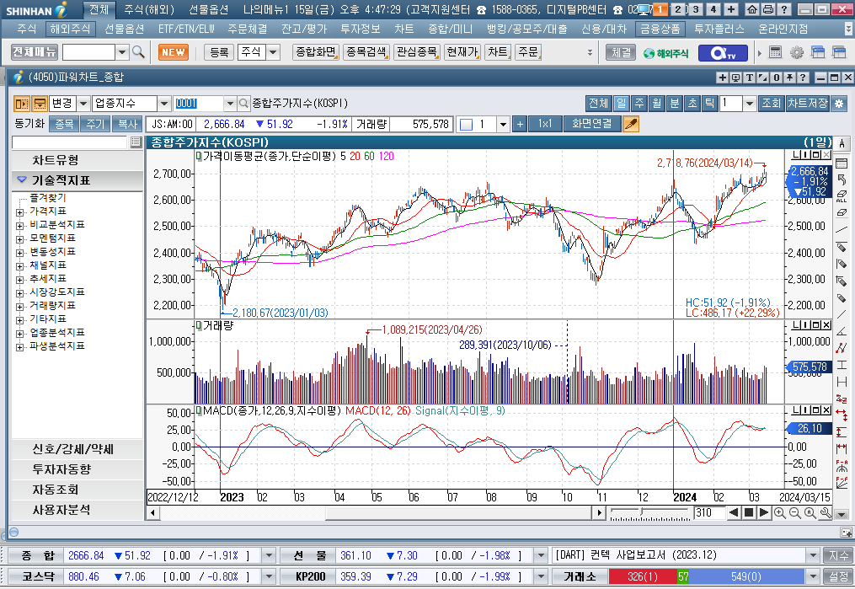
Task: Expand the 추세지표 tree node
Action: (19, 280)
